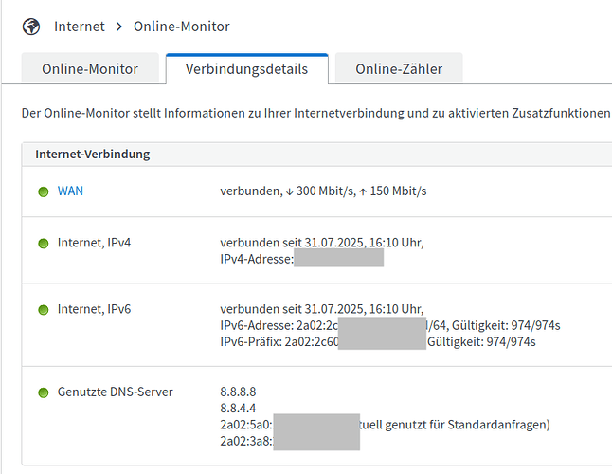The image size is (612, 474).
Task: Click the IPv4 'verbunden seit 31.07.2025' line
Action: click(x=321, y=243)
